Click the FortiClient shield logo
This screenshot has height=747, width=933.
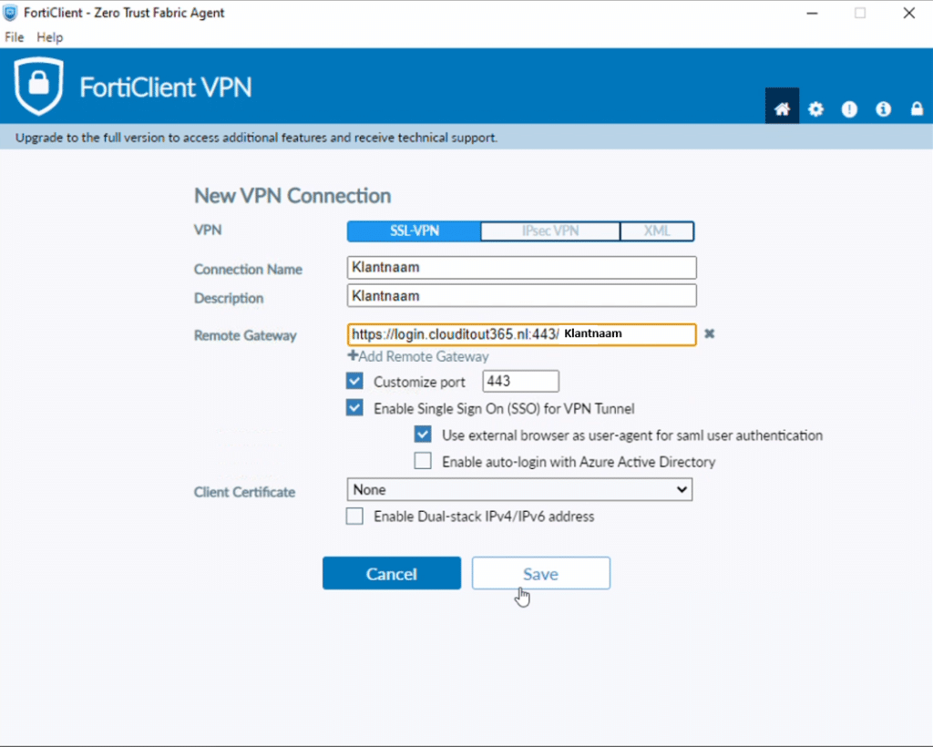[x=38, y=86]
